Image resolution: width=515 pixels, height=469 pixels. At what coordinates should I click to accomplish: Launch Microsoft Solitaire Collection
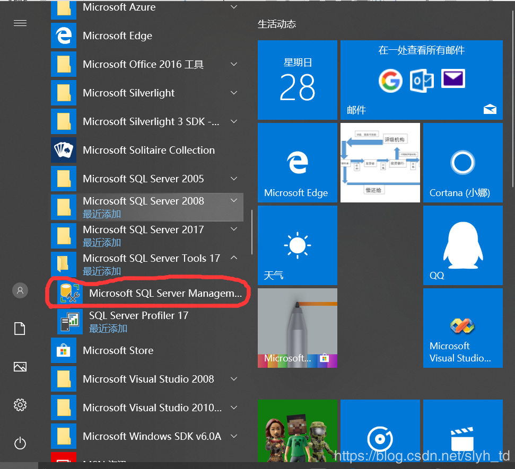149,150
